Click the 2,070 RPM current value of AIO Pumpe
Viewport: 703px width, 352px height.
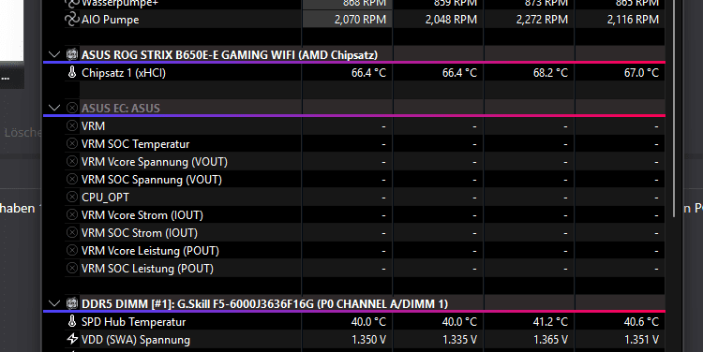pyautogui.click(x=360, y=20)
